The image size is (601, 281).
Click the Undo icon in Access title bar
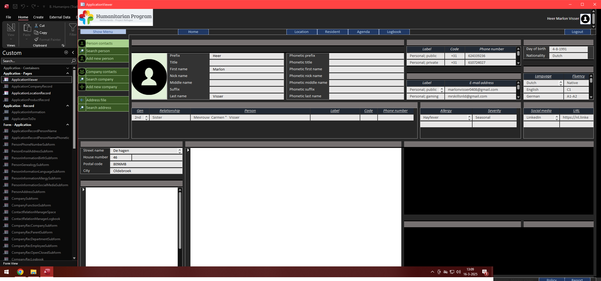(x=23, y=6)
